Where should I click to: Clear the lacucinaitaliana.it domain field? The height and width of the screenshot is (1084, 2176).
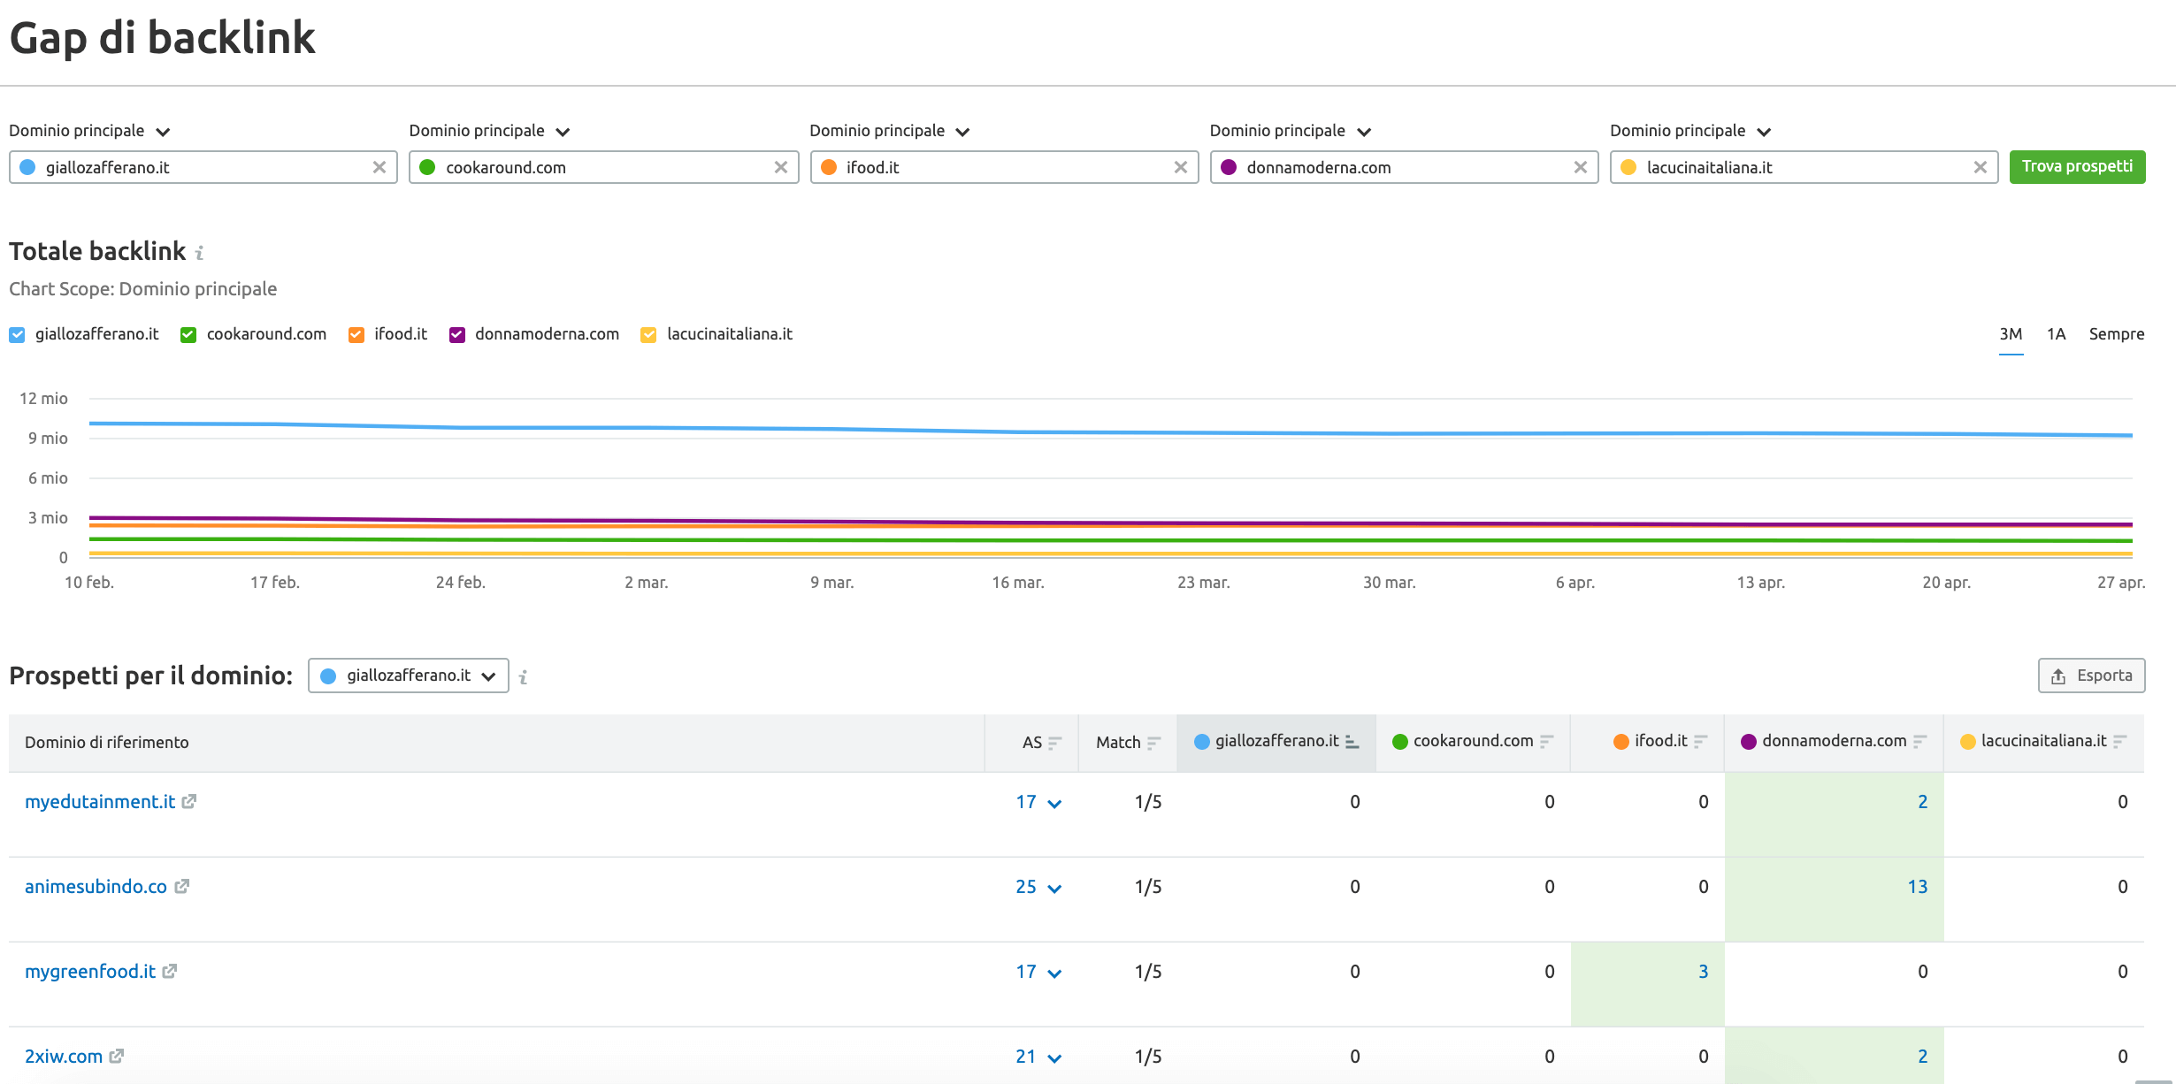tap(1981, 167)
